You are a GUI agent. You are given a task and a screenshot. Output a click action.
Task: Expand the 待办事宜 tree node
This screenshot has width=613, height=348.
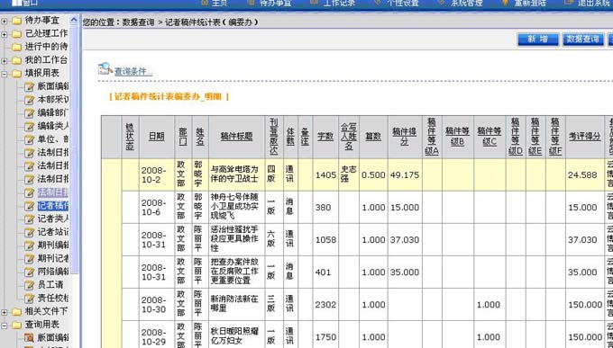5,21
